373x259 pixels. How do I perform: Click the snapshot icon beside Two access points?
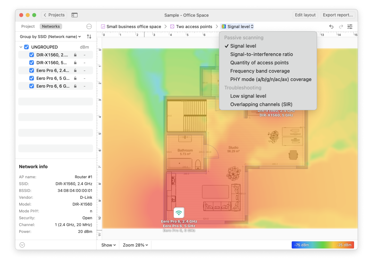(172, 27)
